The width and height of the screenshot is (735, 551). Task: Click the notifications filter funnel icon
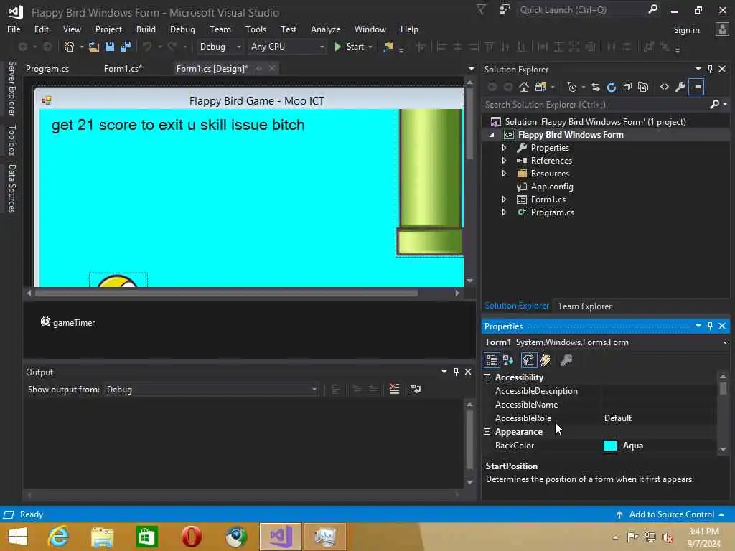coord(481,9)
